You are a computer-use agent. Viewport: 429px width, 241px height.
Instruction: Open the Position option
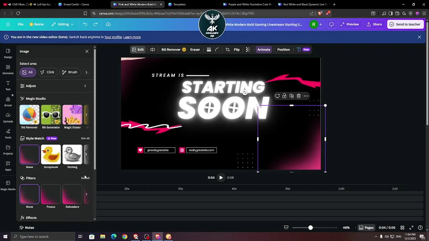(284, 50)
